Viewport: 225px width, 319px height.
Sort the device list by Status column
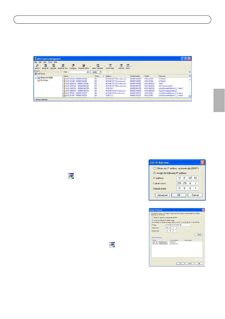tap(99, 76)
